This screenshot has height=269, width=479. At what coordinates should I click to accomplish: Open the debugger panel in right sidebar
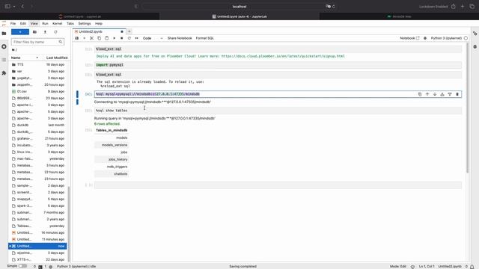(475, 46)
